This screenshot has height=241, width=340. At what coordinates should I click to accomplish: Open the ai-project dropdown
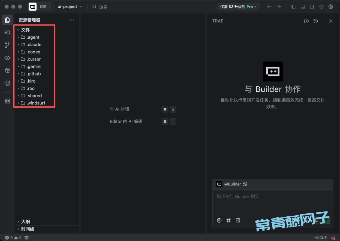click(70, 7)
